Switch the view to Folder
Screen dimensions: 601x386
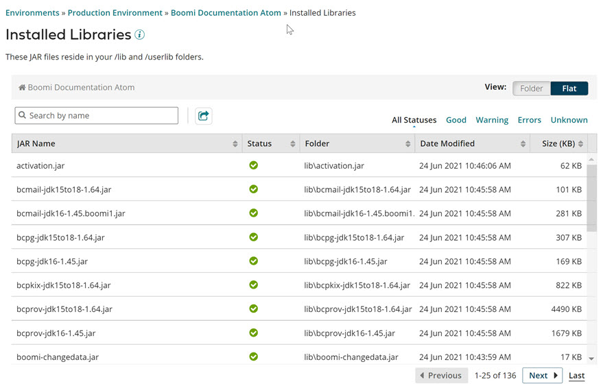click(531, 88)
